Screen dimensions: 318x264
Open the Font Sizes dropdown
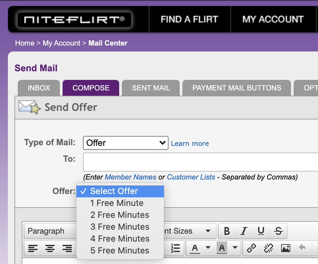(x=189, y=231)
